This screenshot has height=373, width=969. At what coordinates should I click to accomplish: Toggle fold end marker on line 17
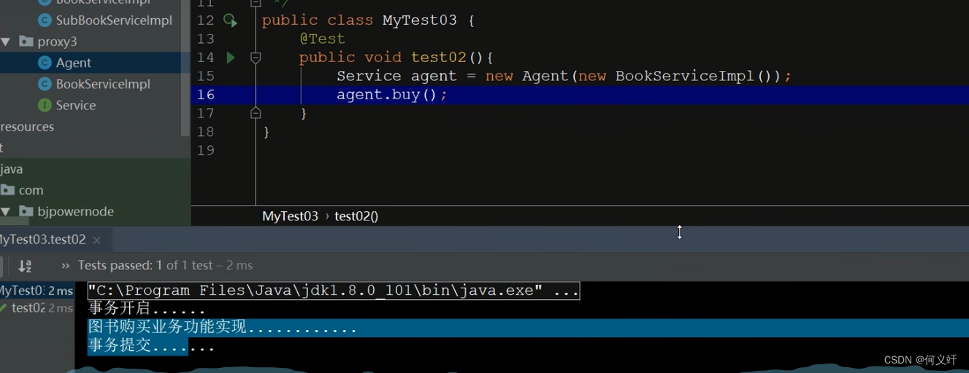point(256,113)
